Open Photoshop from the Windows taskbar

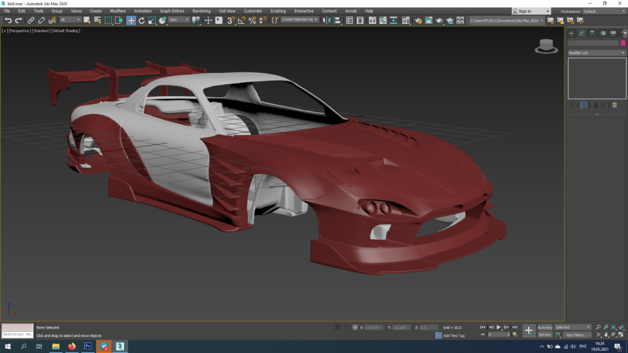click(88, 347)
